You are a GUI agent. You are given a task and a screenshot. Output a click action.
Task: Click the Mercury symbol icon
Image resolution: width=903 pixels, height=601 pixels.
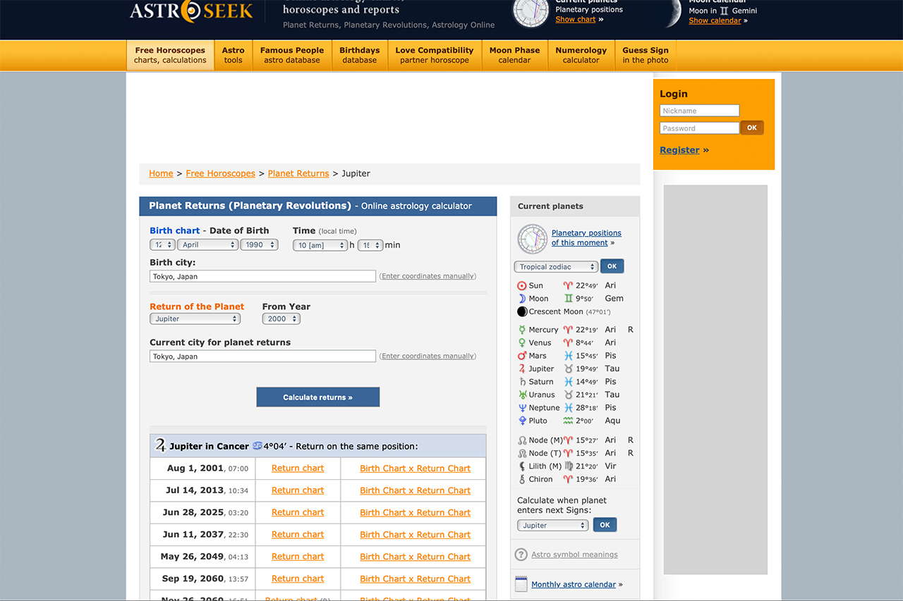coord(522,330)
